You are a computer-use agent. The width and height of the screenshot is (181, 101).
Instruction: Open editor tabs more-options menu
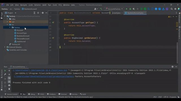click(176, 13)
